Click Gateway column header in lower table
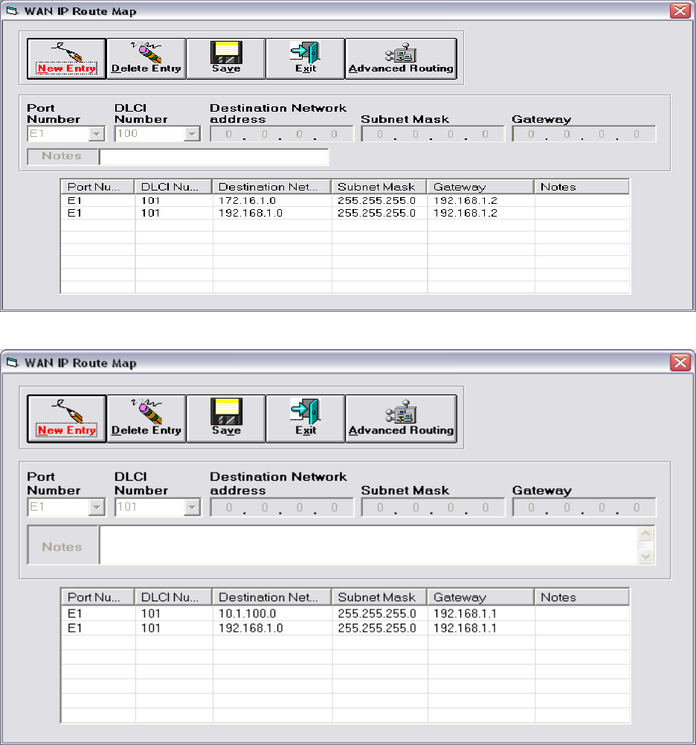Image resolution: width=696 pixels, height=745 pixels. point(481,597)
